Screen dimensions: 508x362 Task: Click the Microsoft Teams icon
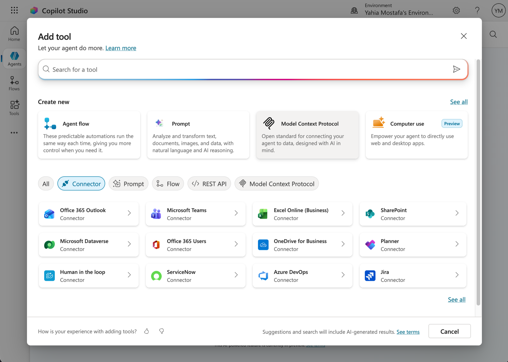pos(156,214)
